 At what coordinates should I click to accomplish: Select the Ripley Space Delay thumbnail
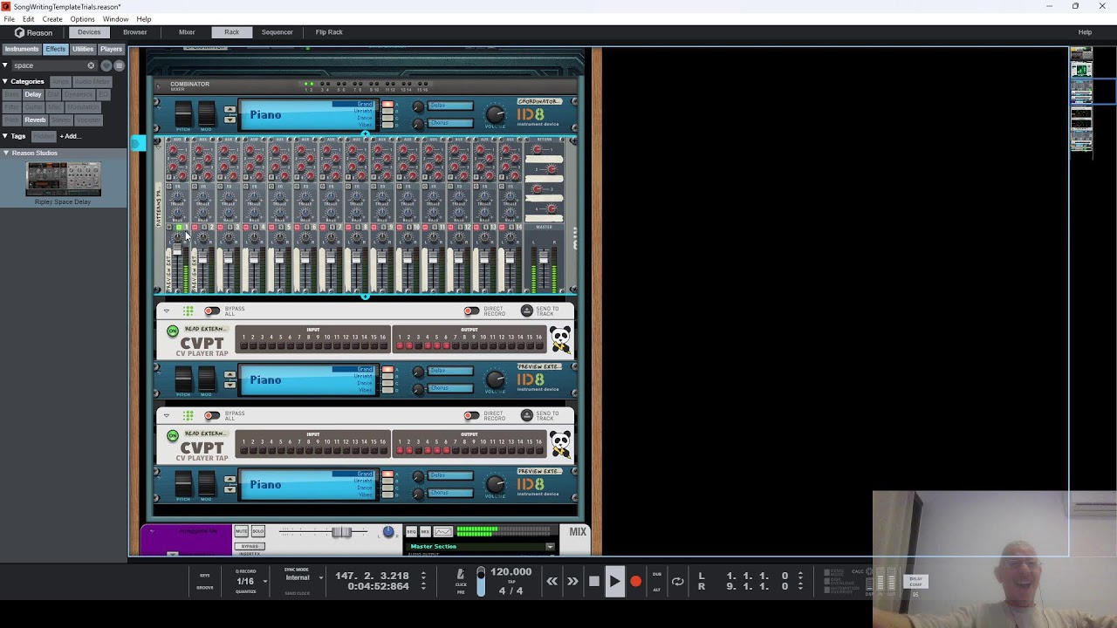point(63,180)
